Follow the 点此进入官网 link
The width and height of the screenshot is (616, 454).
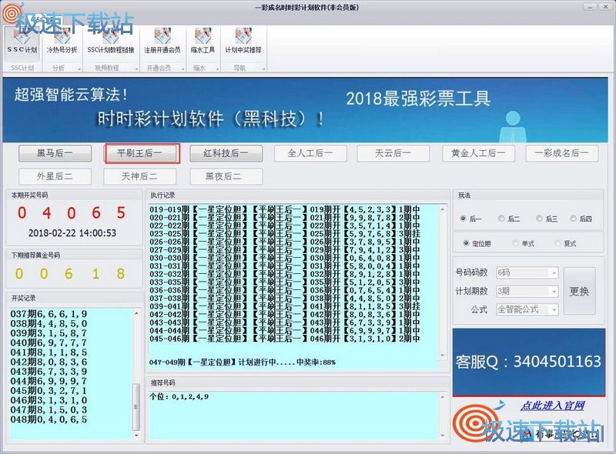[x=552, y=406]
